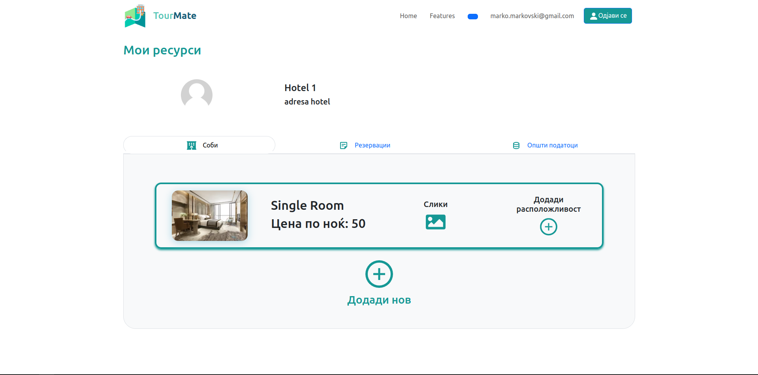The height and width of the screenshot is (375, 758).
Task: Go to the Home page link
Action: point(408,16)
